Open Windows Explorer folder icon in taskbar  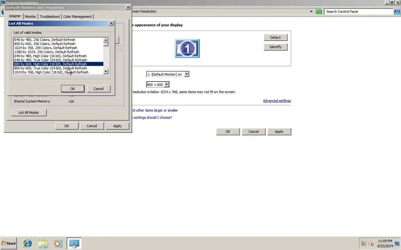tap(43, 243)
